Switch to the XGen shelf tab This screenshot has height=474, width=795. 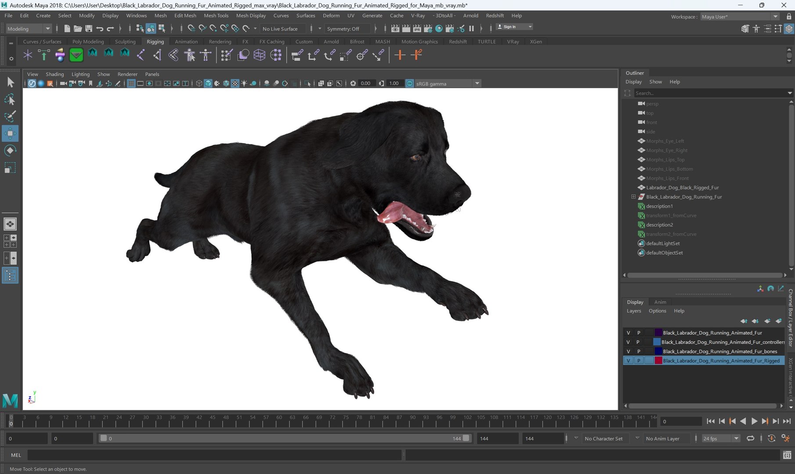[536, 42]
